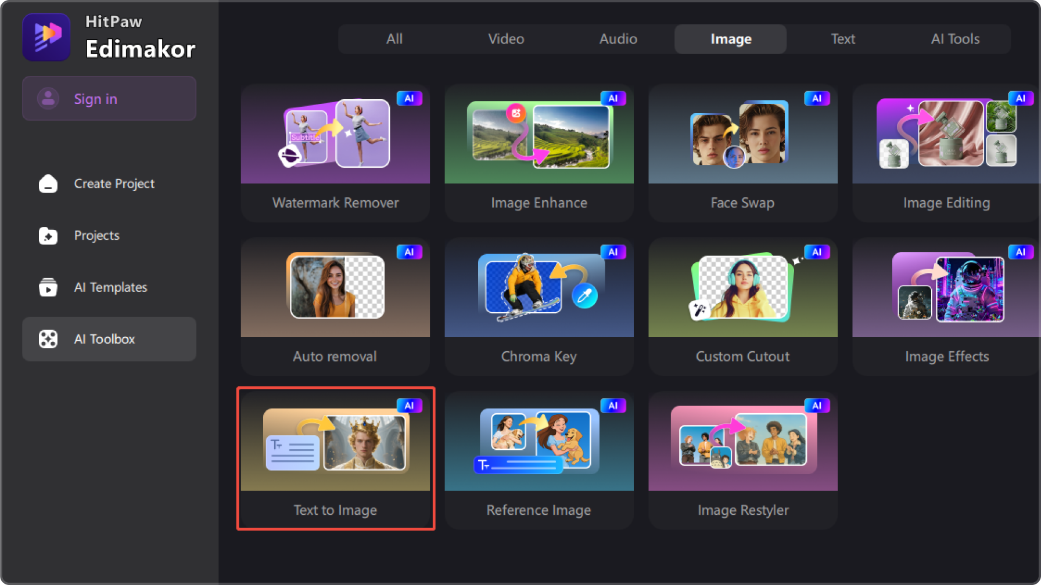This screenshot has height=585, width=1041.
Task: Click the Face Swap label
Action: [742, 203]
